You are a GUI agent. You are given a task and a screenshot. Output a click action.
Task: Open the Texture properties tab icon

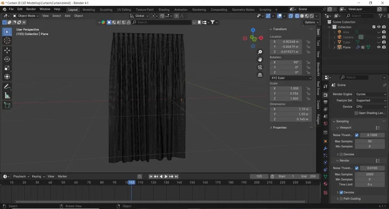[x=325, y=192]
